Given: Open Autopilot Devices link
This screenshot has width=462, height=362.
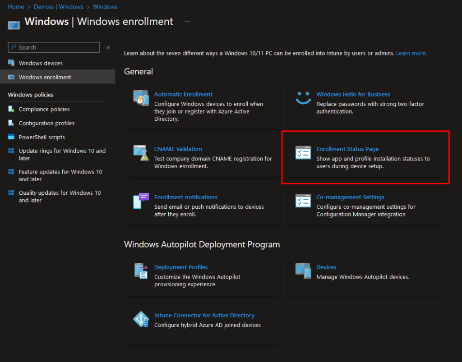Looking at the screenshot, I should [x=326, y=267].
